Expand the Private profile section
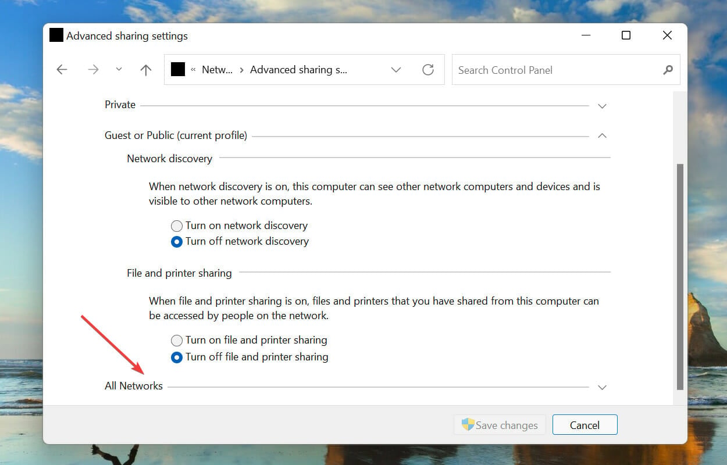Screen dimensions: 727x465 603,106
